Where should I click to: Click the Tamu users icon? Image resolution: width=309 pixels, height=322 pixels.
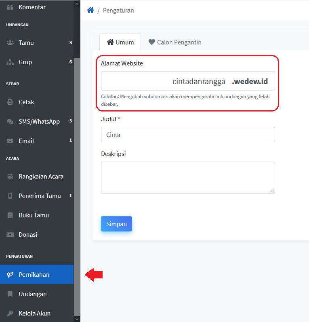[x=10, y=43]
